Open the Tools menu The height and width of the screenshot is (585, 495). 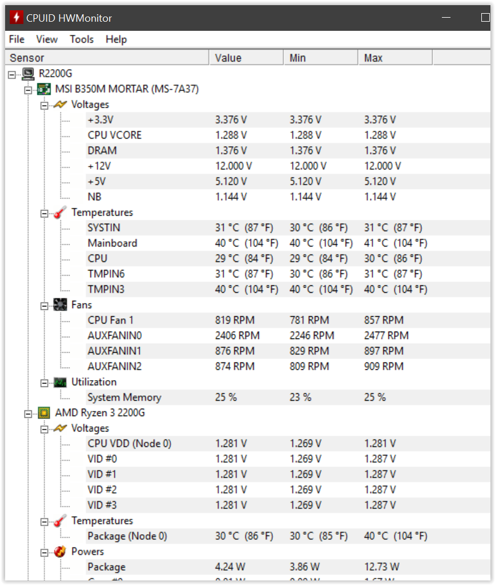coord(82,39)
